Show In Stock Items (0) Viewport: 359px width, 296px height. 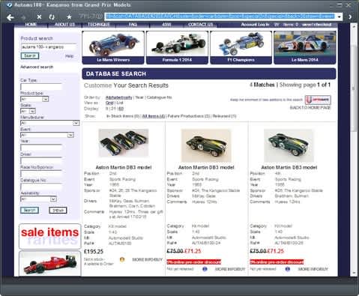click(123, 116)
